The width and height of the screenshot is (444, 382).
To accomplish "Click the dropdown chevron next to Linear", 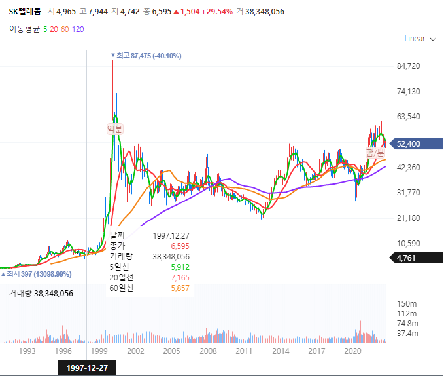I will tap(433, 39).
